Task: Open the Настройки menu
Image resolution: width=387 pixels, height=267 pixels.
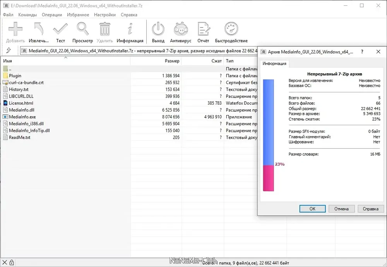Action: 104,15
